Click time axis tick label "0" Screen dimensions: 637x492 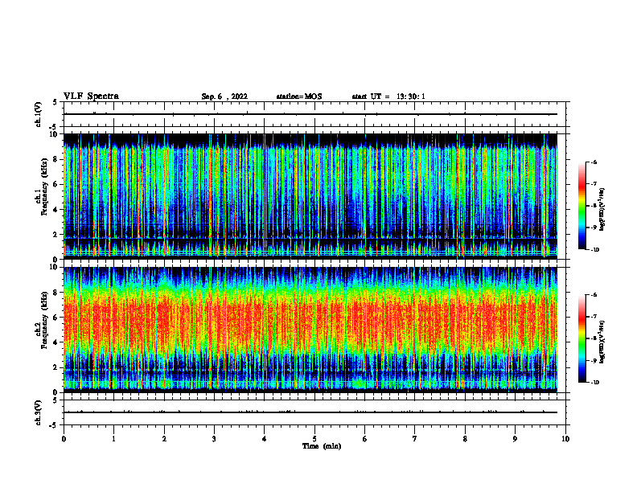(x=64, y=439)
